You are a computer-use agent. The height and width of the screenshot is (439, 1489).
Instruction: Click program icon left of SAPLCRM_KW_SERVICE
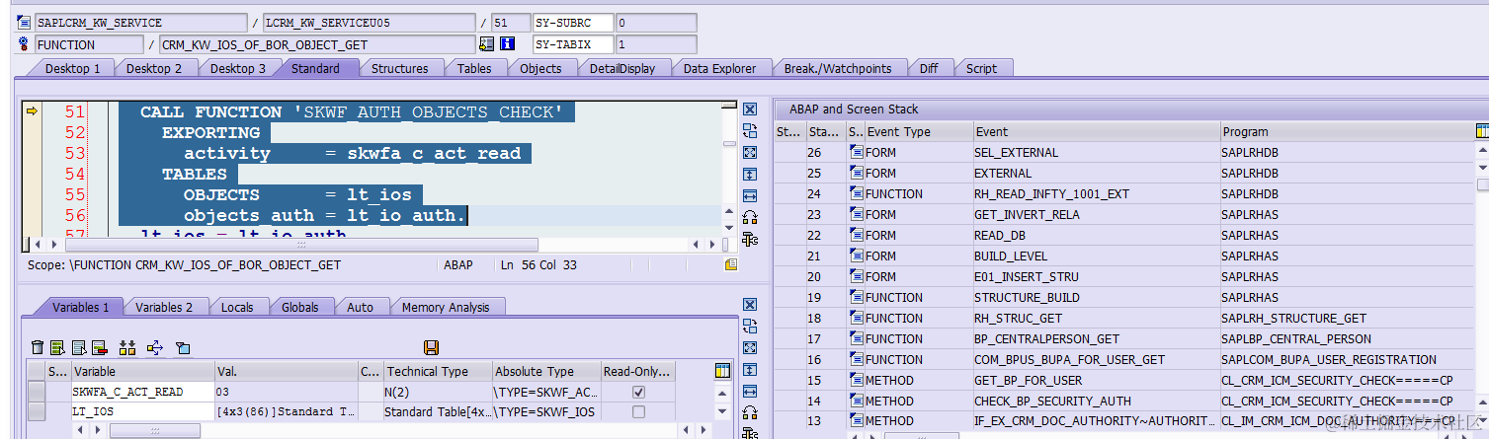pos(25,22)
